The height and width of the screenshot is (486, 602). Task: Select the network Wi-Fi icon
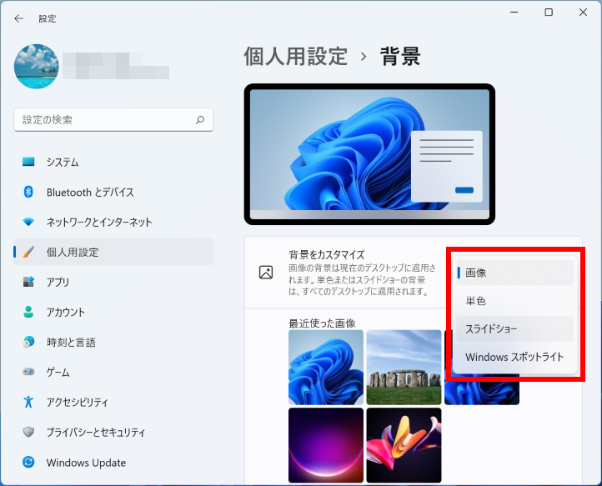(28, 222)
